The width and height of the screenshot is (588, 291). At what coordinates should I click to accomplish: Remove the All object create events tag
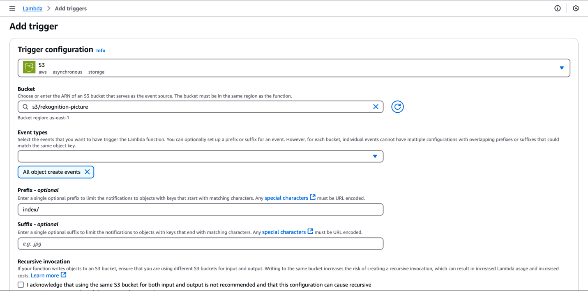[87, 172]
